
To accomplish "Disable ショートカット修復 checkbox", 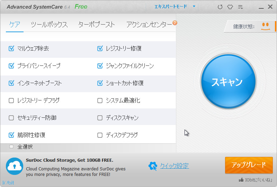I will click(x=100, y=83).
